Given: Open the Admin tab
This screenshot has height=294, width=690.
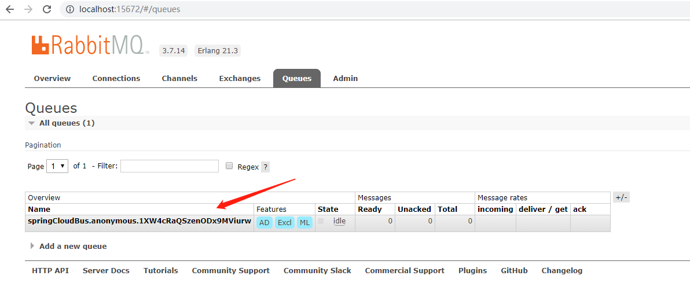Looking at the screenshot, I should (x=346, y=78).
